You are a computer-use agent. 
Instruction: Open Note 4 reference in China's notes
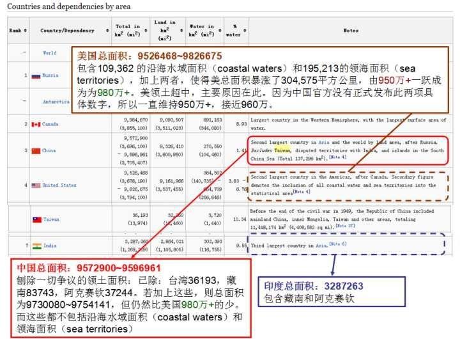tap(337, 157)
